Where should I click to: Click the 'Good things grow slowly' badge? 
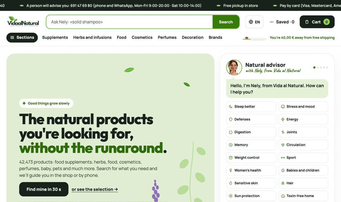(46, 103)
